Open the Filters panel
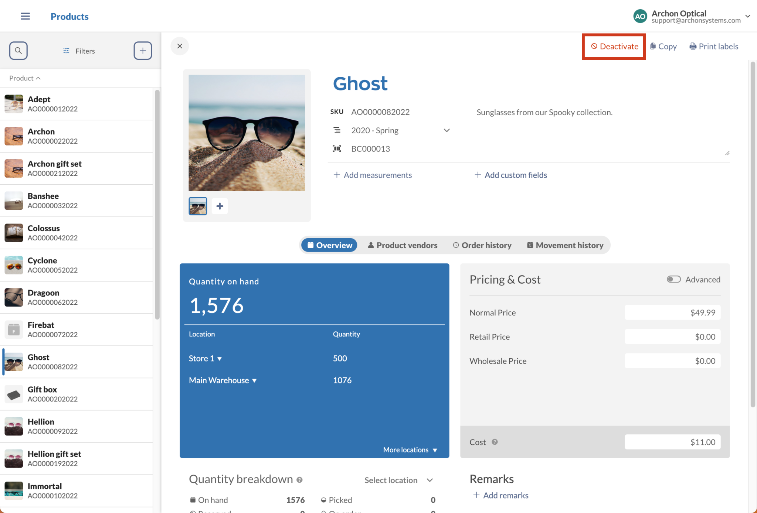The image size is (757, 513). 79,51
